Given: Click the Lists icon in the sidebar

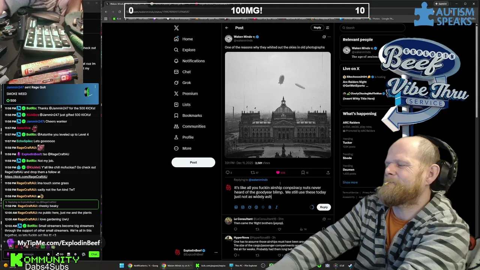Looking at the screenshot, I should tap(176, 105).
